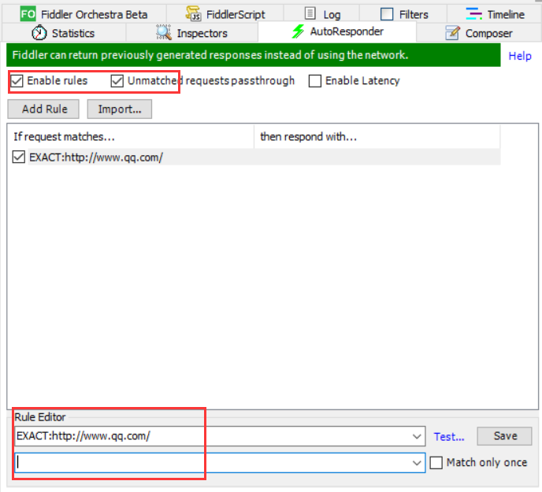542x492 pixels.
Task: Click the Log document icon
Action: coord(310,13)
